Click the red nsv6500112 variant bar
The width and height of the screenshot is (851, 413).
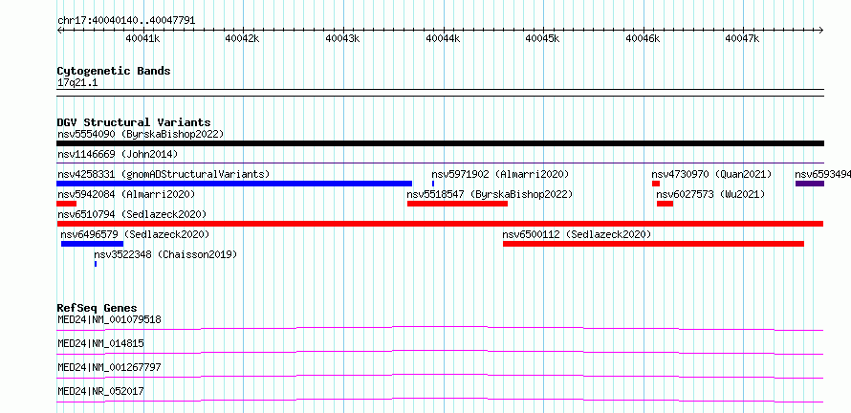pyautogui.click(x=653, y=244)
